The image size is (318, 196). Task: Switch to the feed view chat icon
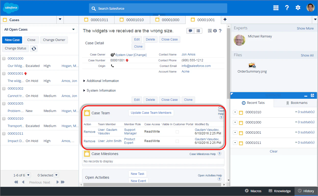tap(190, 31)
